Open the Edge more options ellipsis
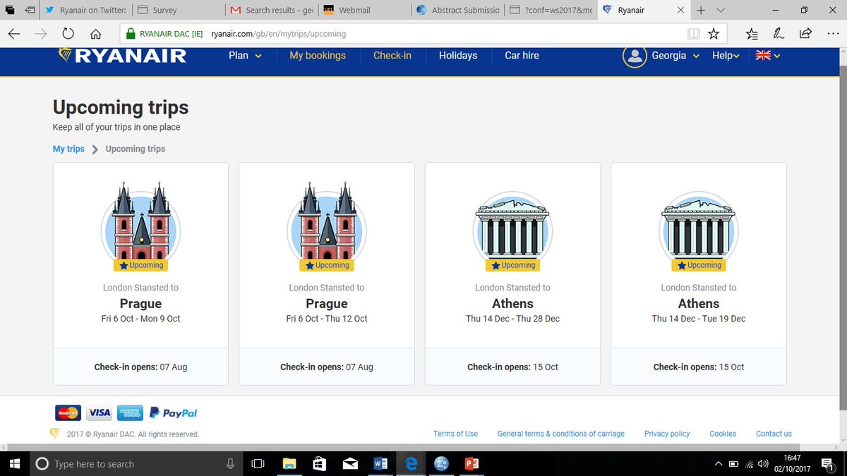 (x=832, y=34)
